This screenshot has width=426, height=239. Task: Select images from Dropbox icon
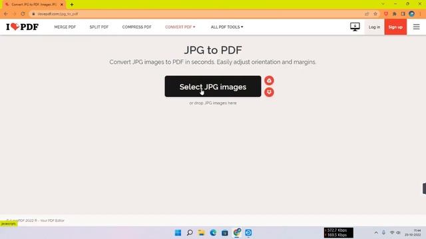point(269,92)
